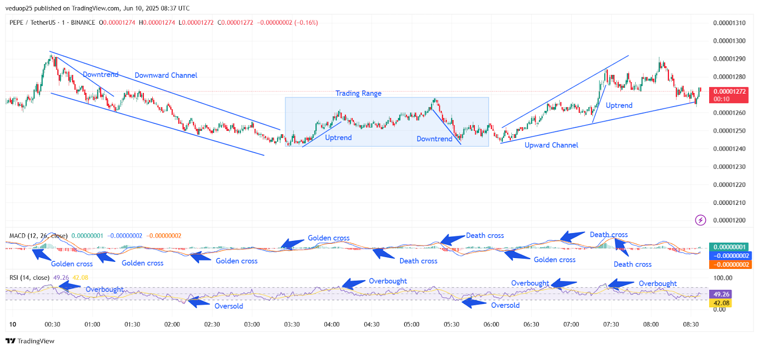
Task: Click the 02:30 time axis label
Action: click(x=212, y=324)
